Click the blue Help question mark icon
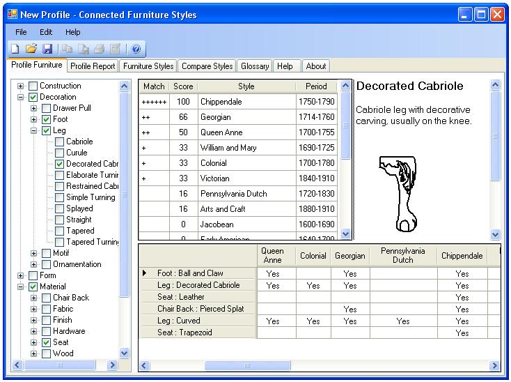This screenshot has height=382, width=511. (x=136, y=49)
